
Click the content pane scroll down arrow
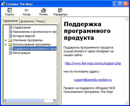pos(127,103)
